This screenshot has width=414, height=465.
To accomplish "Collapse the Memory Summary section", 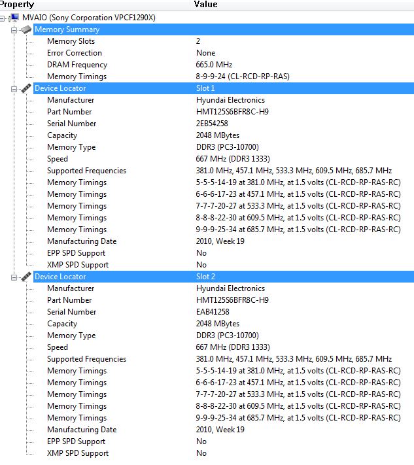I will click(x=14, y=30).
